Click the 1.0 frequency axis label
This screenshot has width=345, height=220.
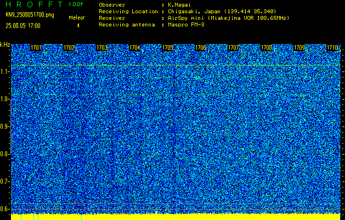tap(4, 100)
